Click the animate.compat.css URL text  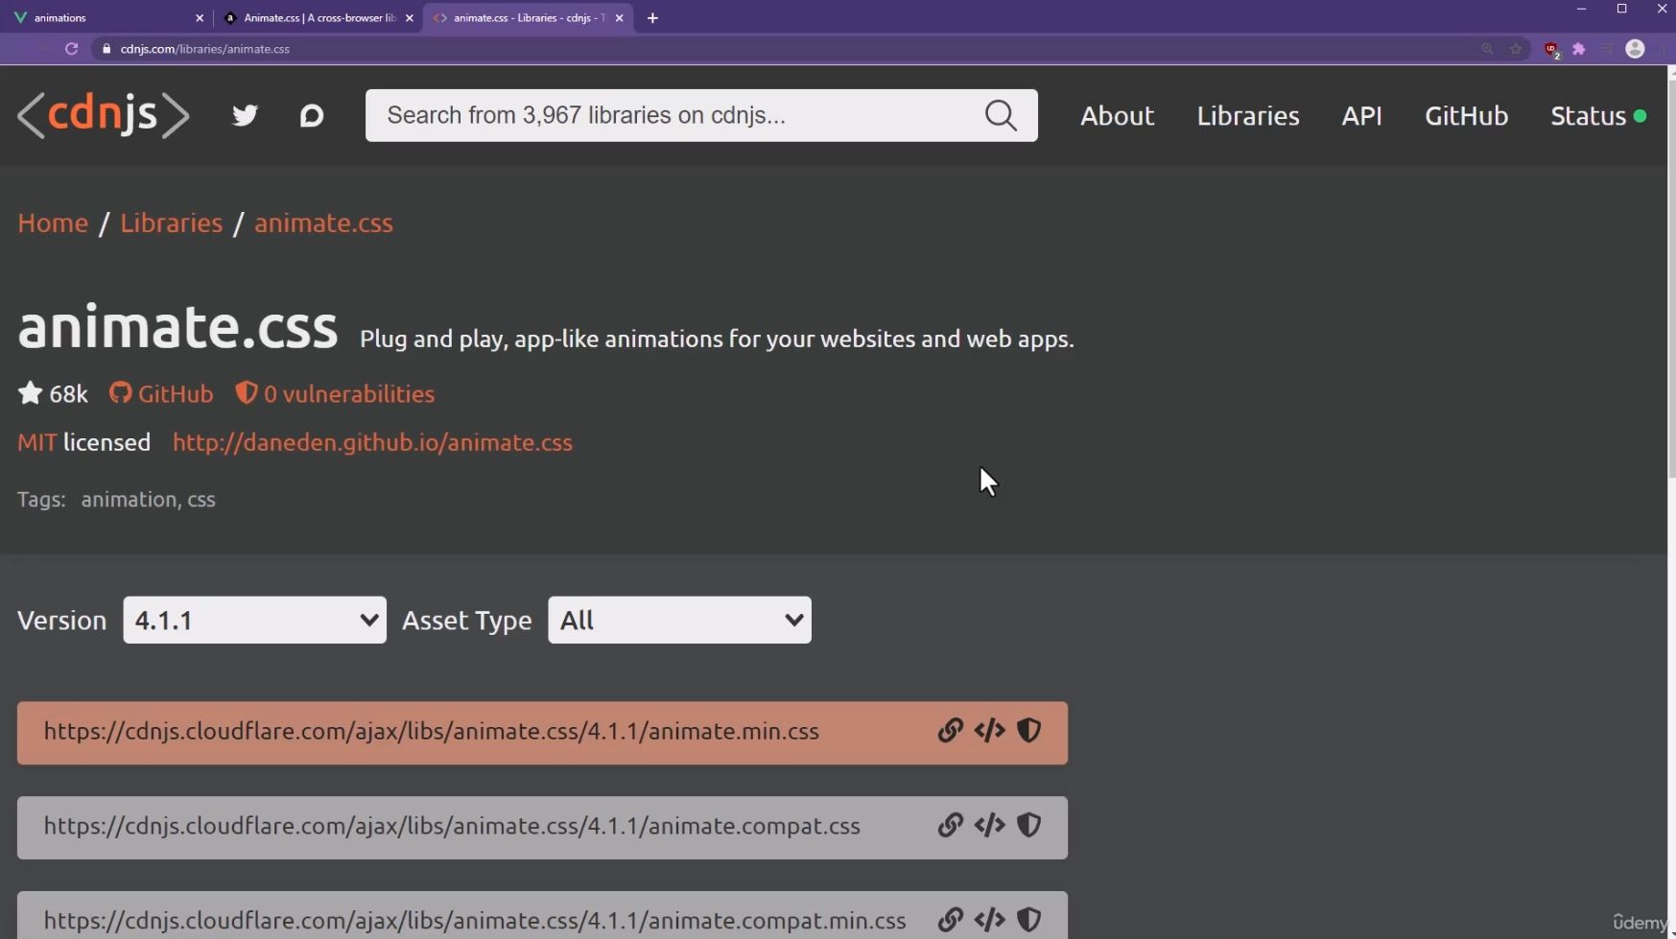452,826
